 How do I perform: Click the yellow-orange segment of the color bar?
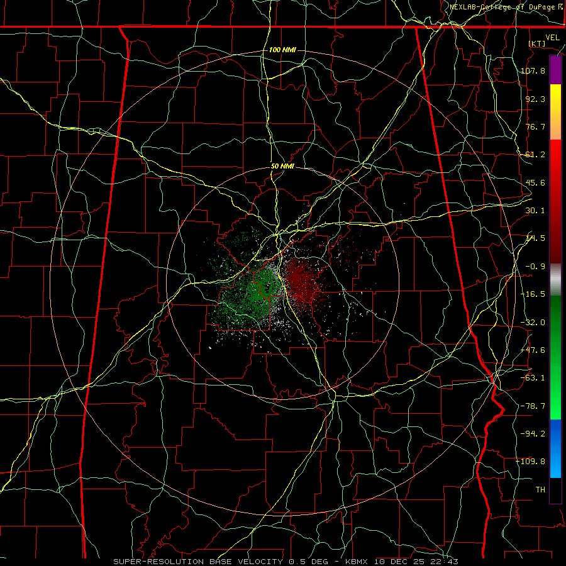(555, 112)
